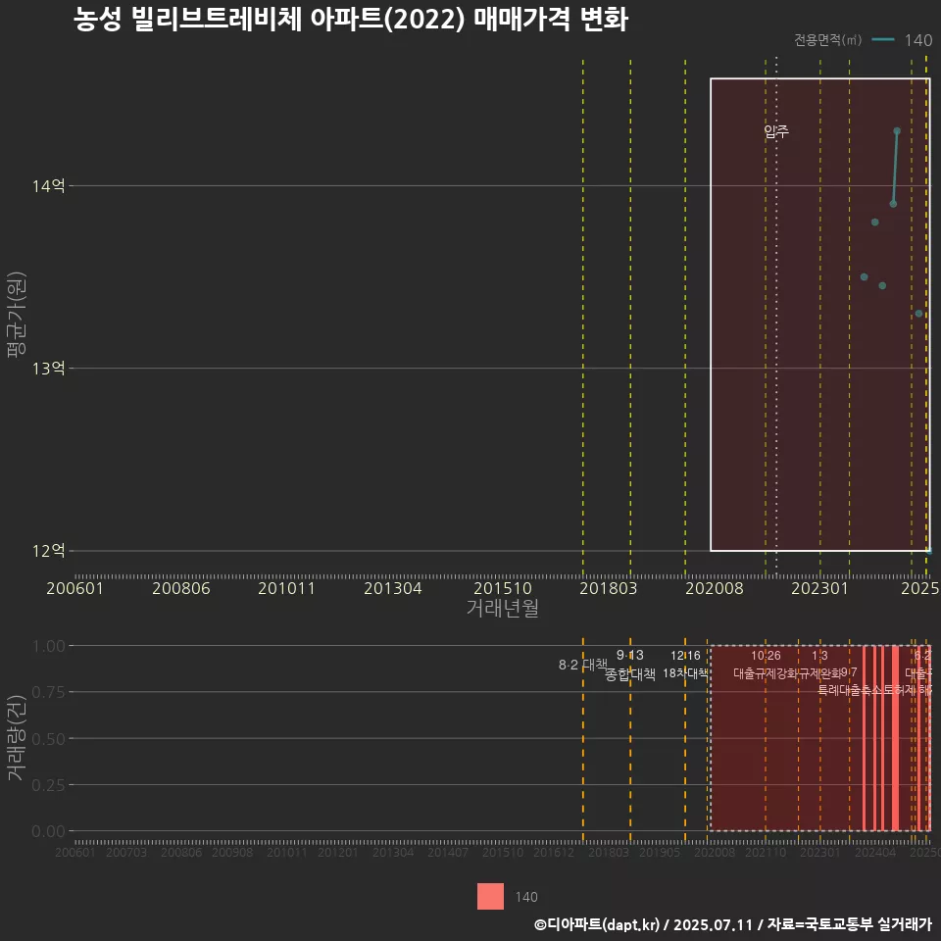The width and height of the screenshot is (941, 941).
Task: Click the 입주 marker label
Action: pos(776,131)
